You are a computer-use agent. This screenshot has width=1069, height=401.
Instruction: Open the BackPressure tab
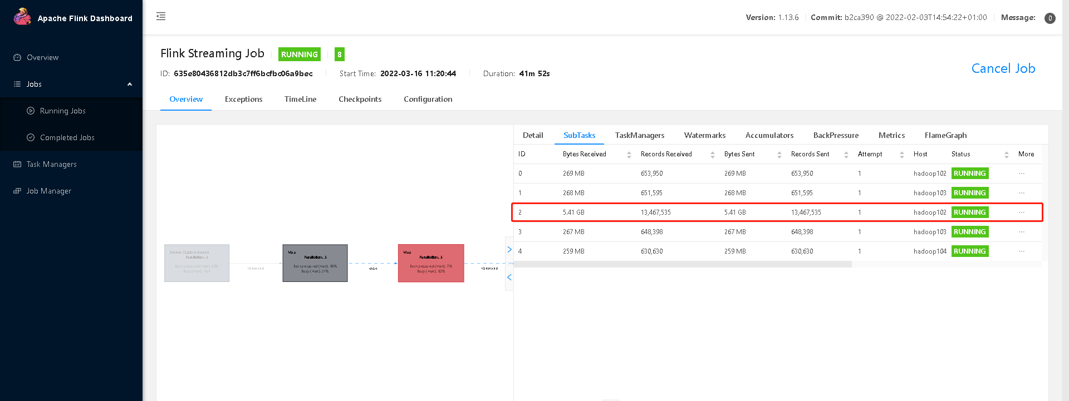click(x=836, y=135)
